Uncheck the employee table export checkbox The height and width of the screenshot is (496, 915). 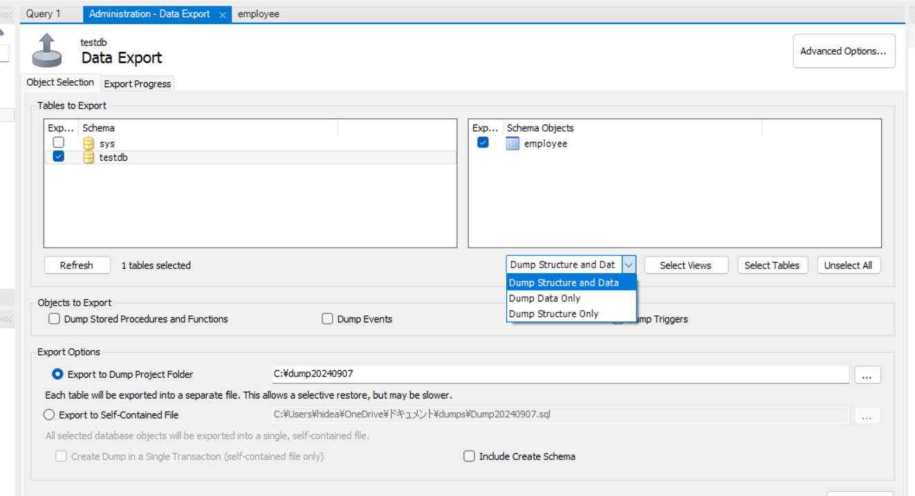(483, 143)
